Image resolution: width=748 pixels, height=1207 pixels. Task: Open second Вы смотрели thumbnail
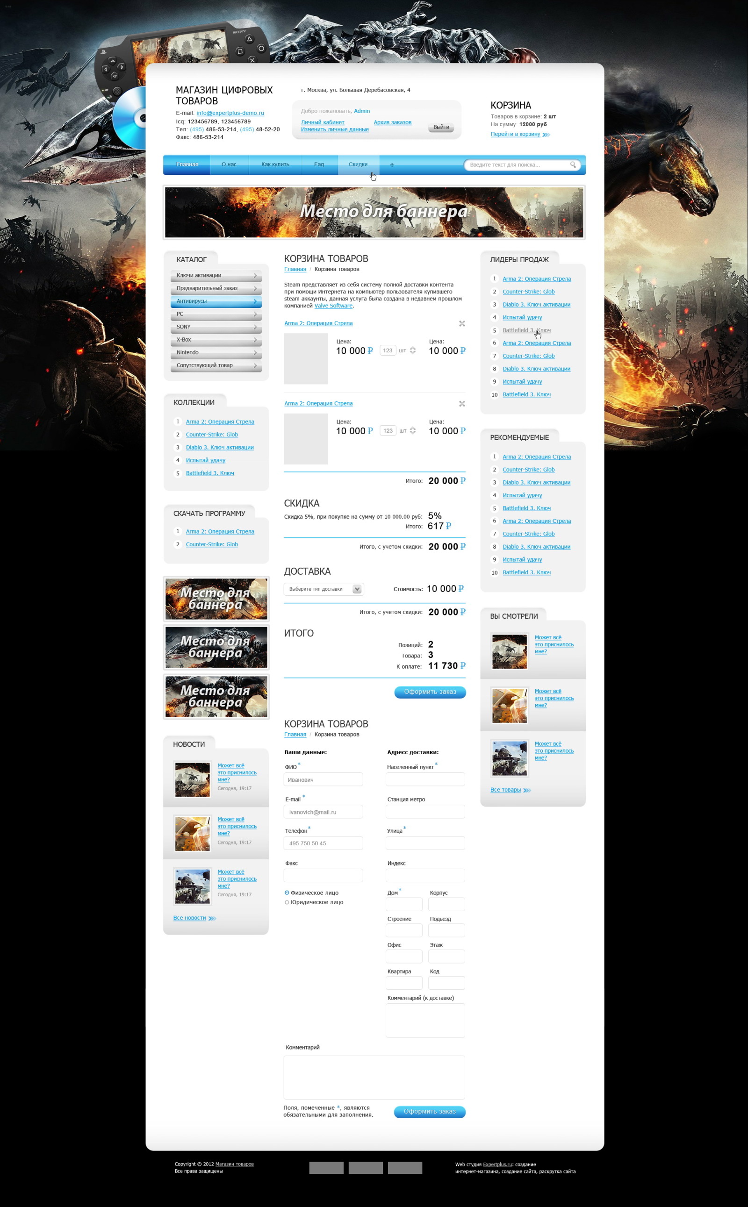(510, 706)
